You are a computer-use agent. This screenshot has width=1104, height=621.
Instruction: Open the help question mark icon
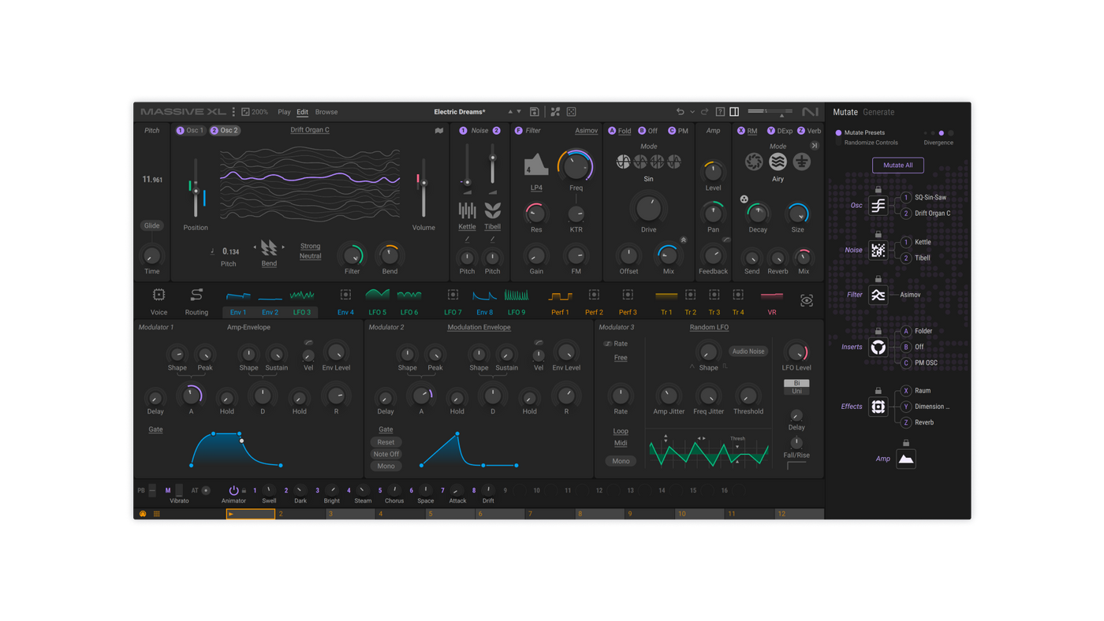click(x=720, y=112)
